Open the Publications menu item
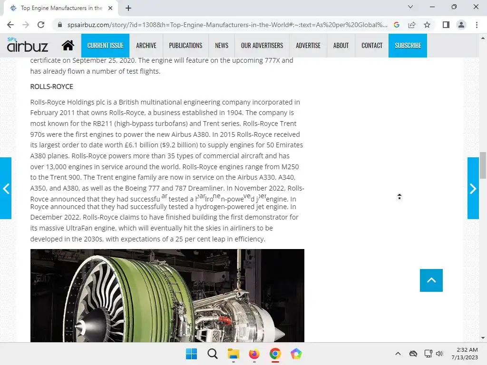Viewport: 487px width, 365px height. point(185,45)
